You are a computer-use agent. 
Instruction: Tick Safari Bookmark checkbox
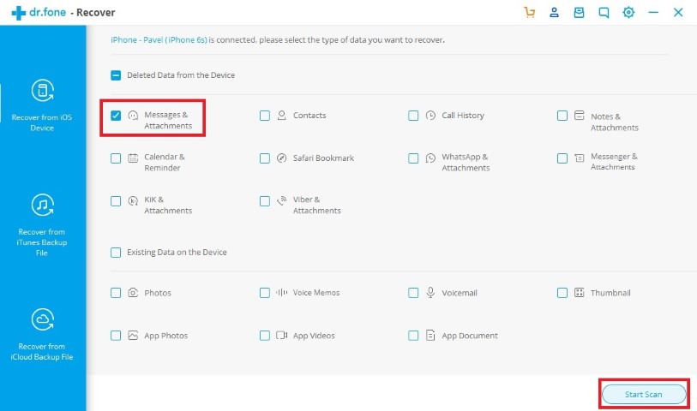(265, 158)
